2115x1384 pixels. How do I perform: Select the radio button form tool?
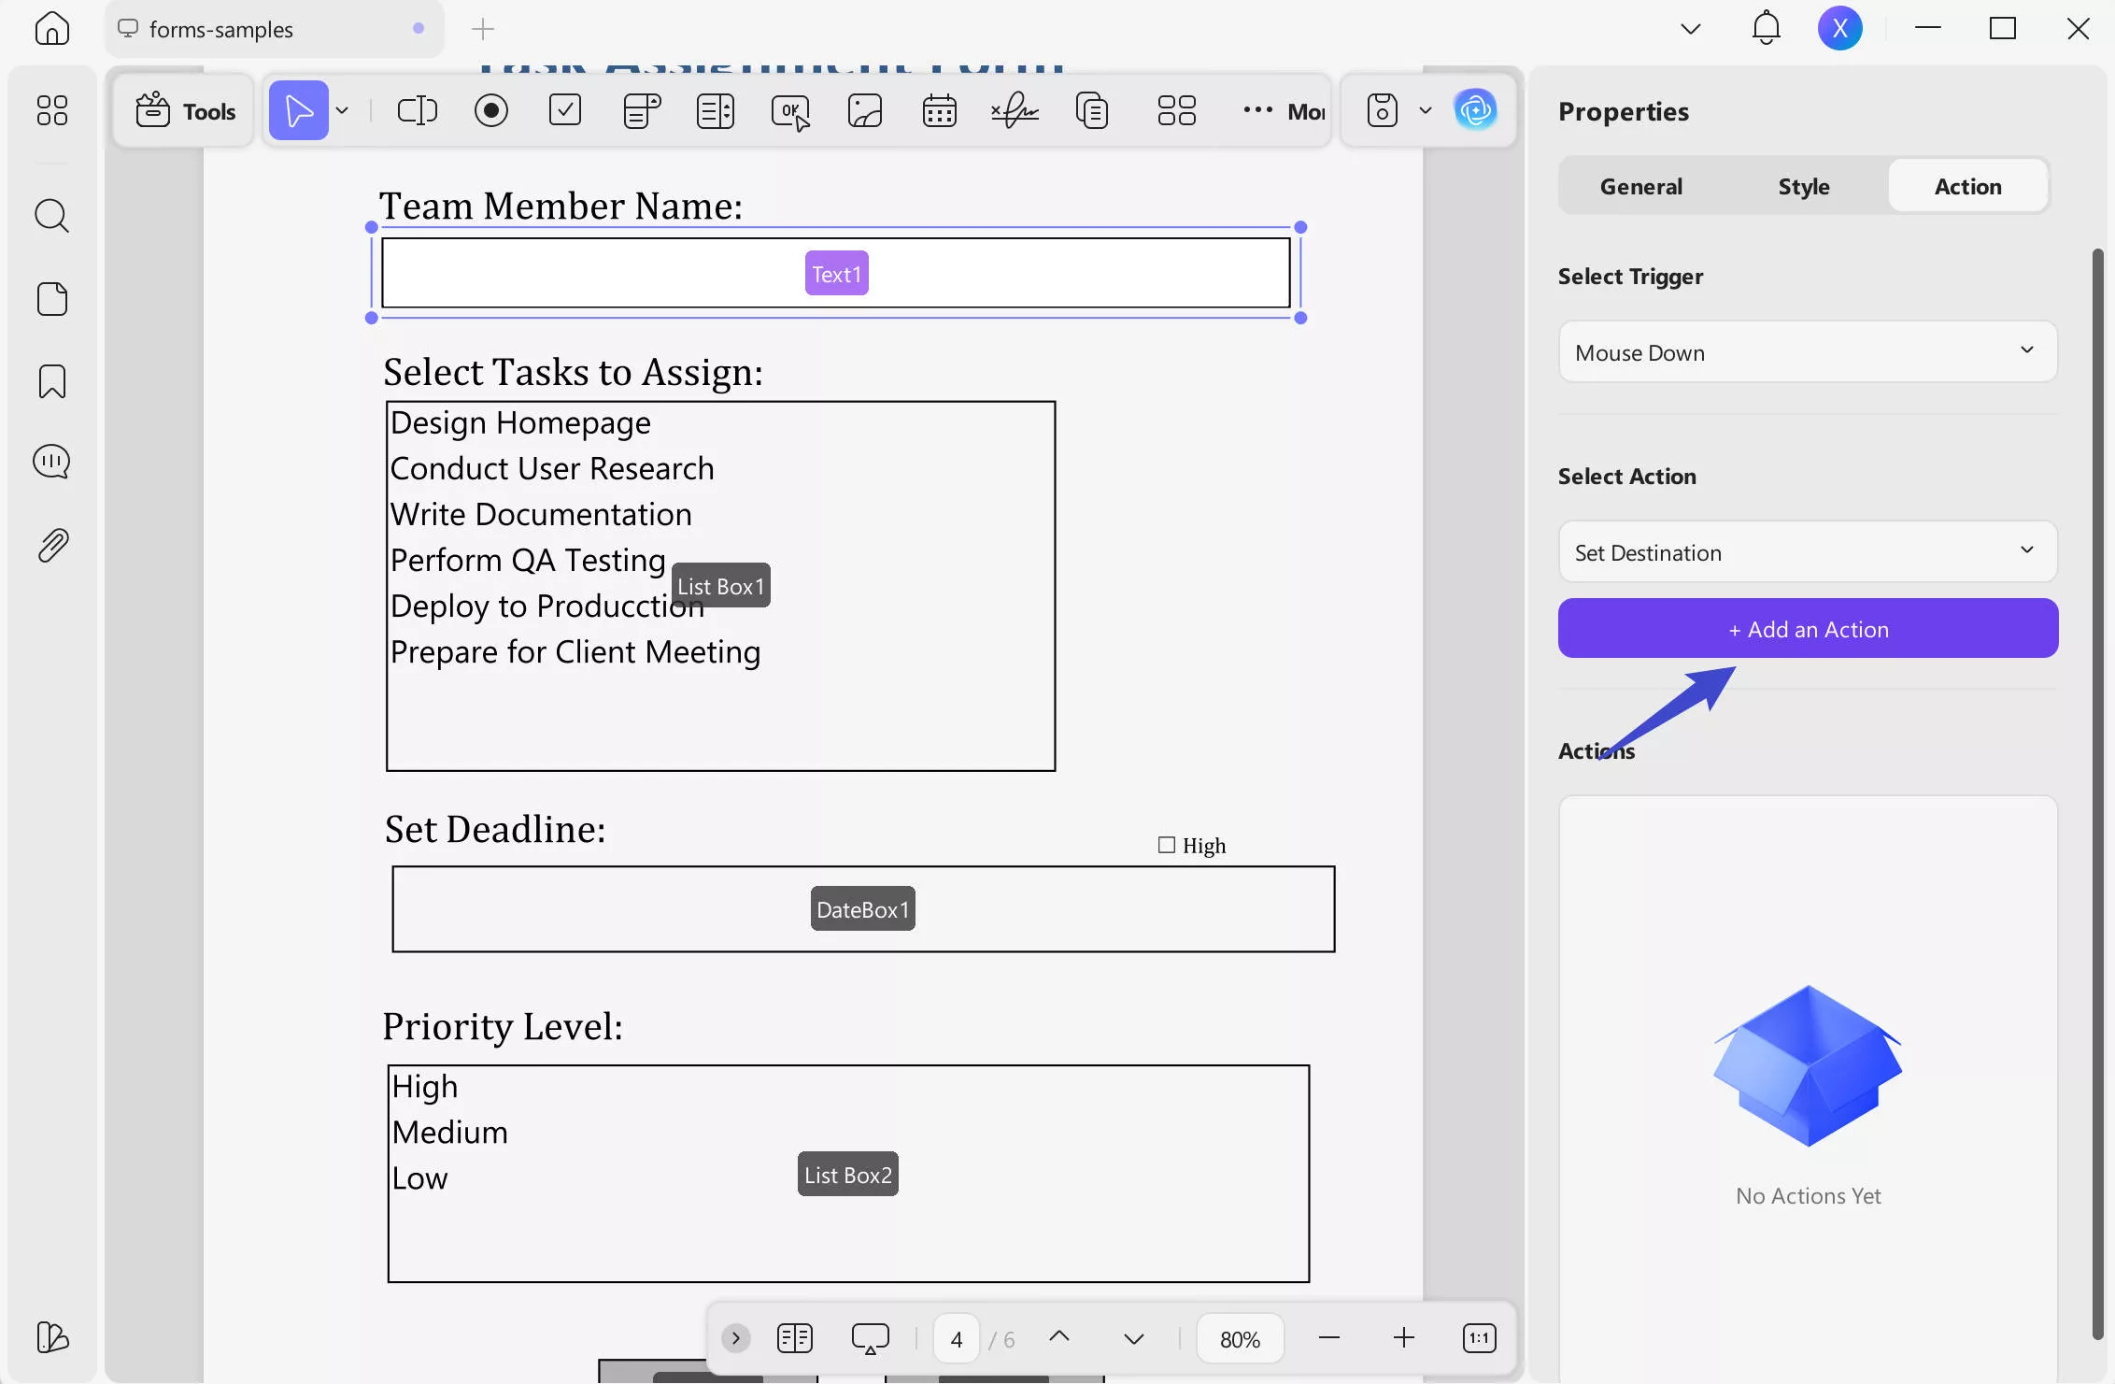(490, 110)
